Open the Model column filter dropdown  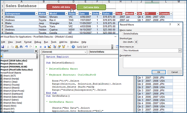point(66,14)
